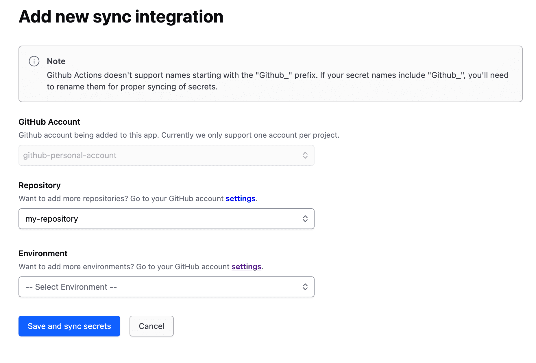Click the Environment label
536x363 pixels.
[43, 253]
